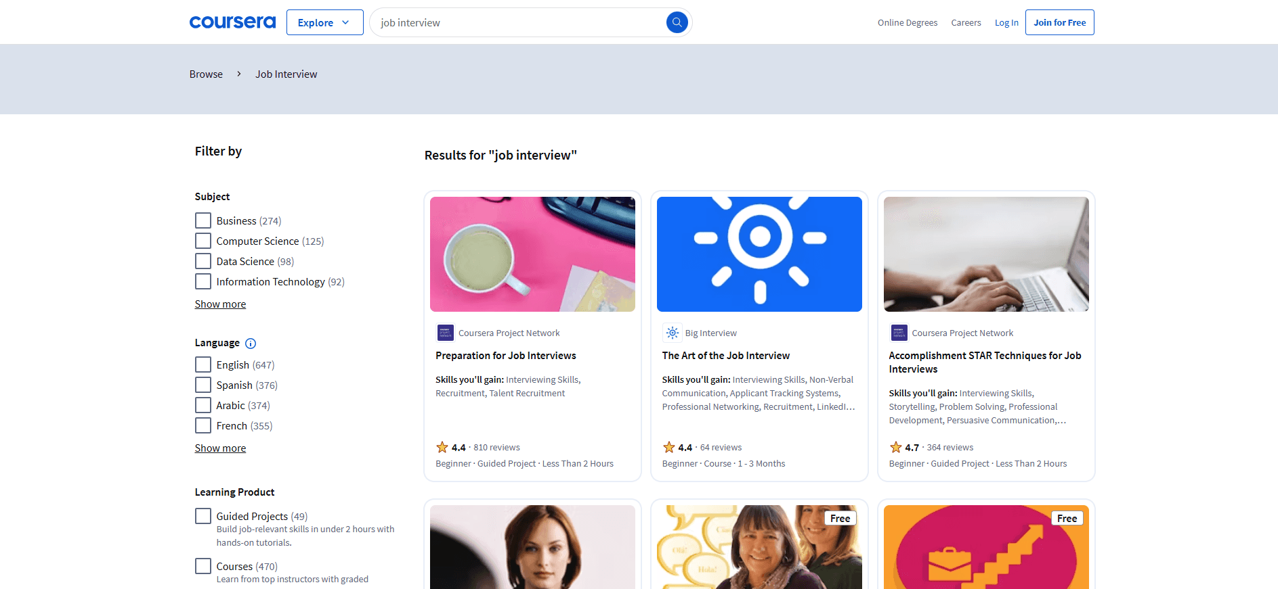Click the Beginner · Course · 1 - 3 Months text
1278x589 pixels.
723,464
